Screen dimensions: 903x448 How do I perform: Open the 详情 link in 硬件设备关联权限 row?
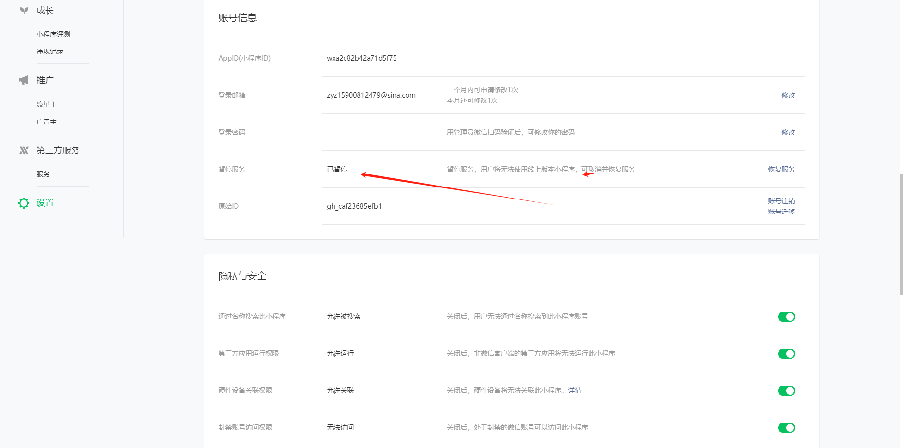(x=575, y=390)
